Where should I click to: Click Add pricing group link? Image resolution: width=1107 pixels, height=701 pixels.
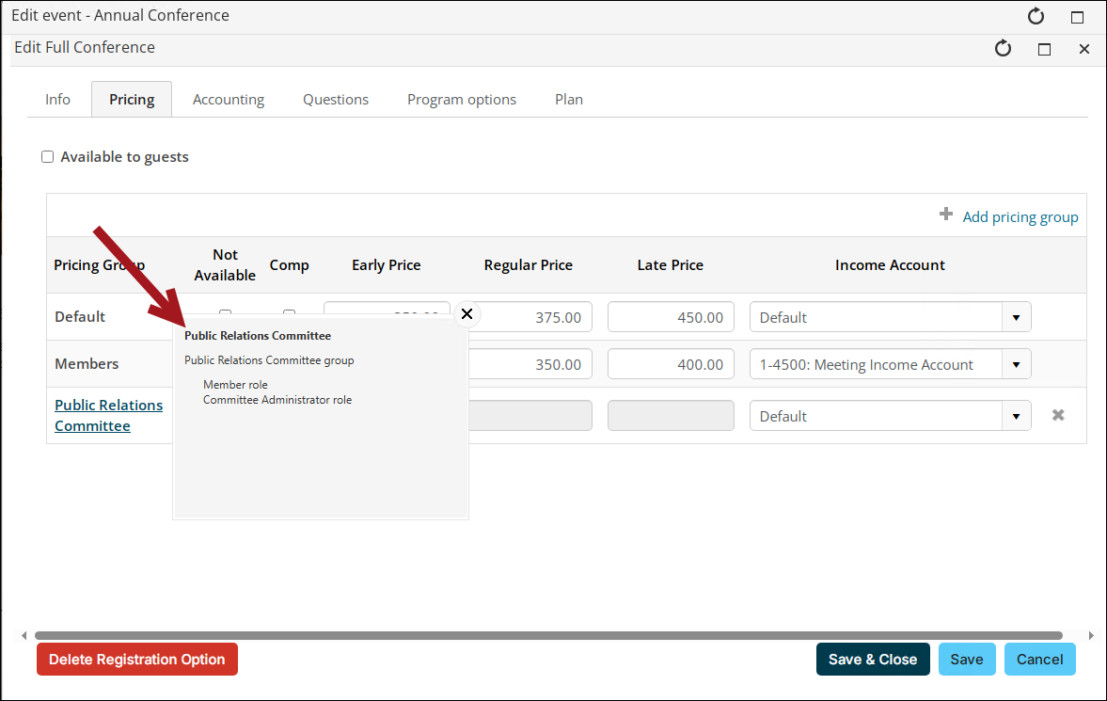[1020, 217]
